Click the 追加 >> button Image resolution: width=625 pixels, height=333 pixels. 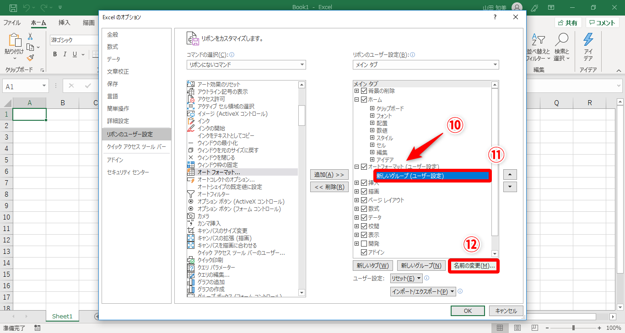pos(329,175)
